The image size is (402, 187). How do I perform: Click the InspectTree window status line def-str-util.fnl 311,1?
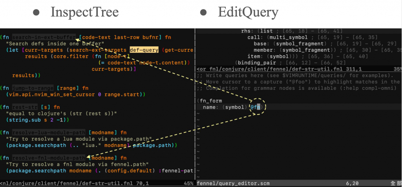(299, 69)
